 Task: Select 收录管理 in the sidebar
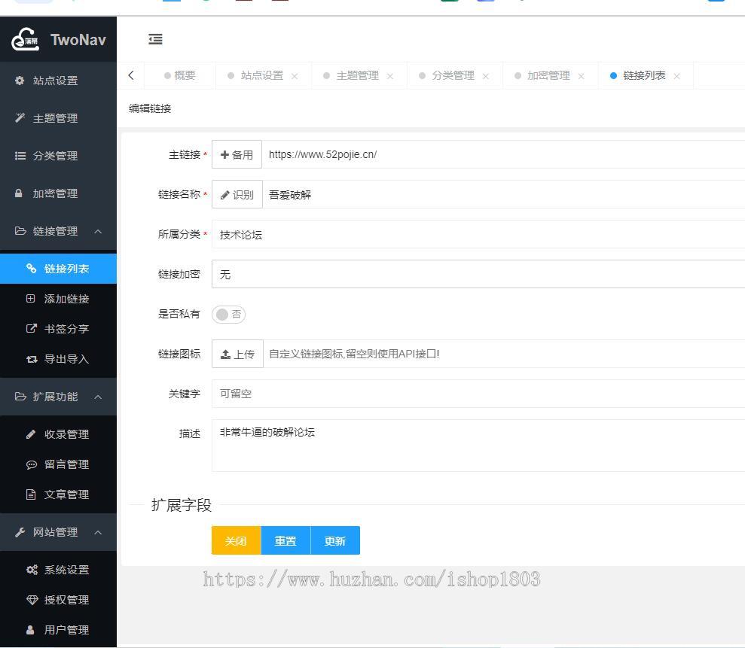pyautogui.click(x=58, y=434)
